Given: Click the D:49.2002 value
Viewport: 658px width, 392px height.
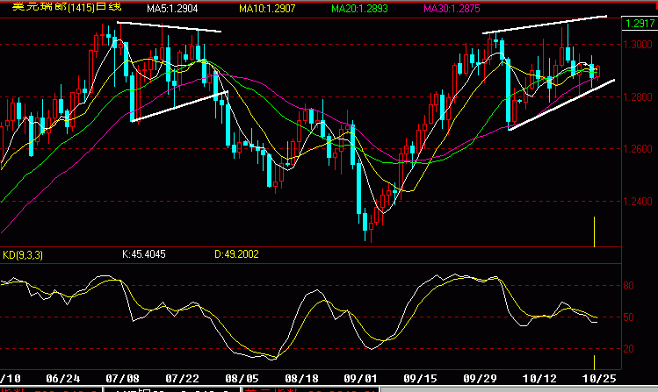Looking at the screenshot, I should tap(236, 254).
